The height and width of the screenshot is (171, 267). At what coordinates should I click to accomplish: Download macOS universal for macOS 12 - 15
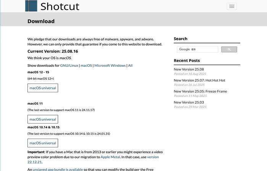tap(43, 88)
